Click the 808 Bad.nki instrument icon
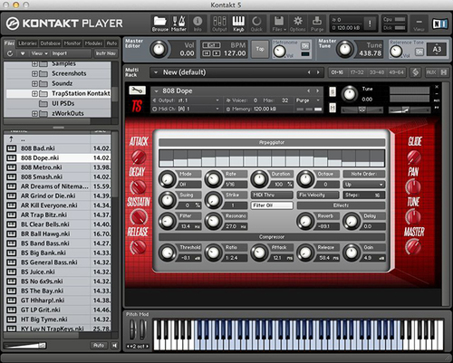Viewport: 453px width, 363px height. tap(12, 148)
